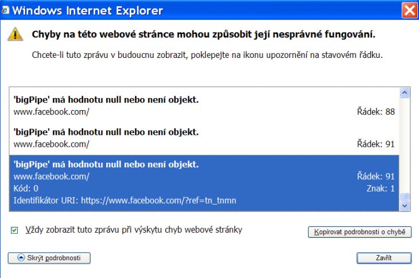Click www.facebook.com/ under the first error

pos(51,112)
